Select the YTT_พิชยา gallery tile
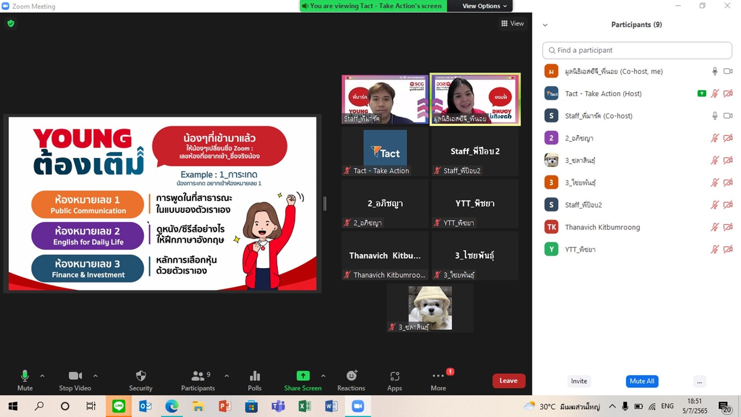Viewport: 741px width, 417px height. point(475,203)
